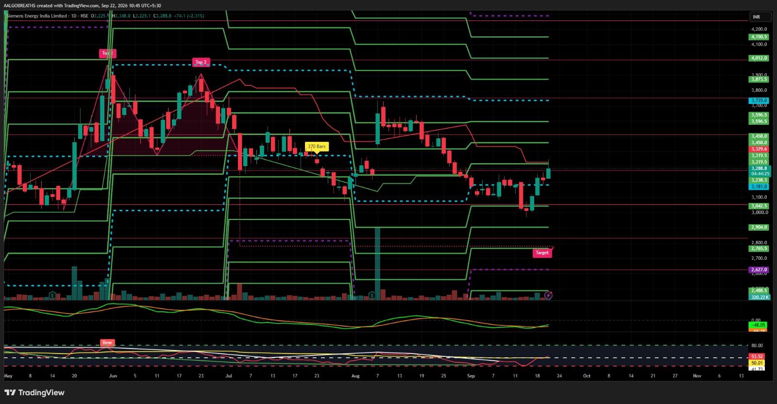Click the 2,904.0 price label
Screen dimensions: 777x404
pyautogui.click(x=759, y=227)
